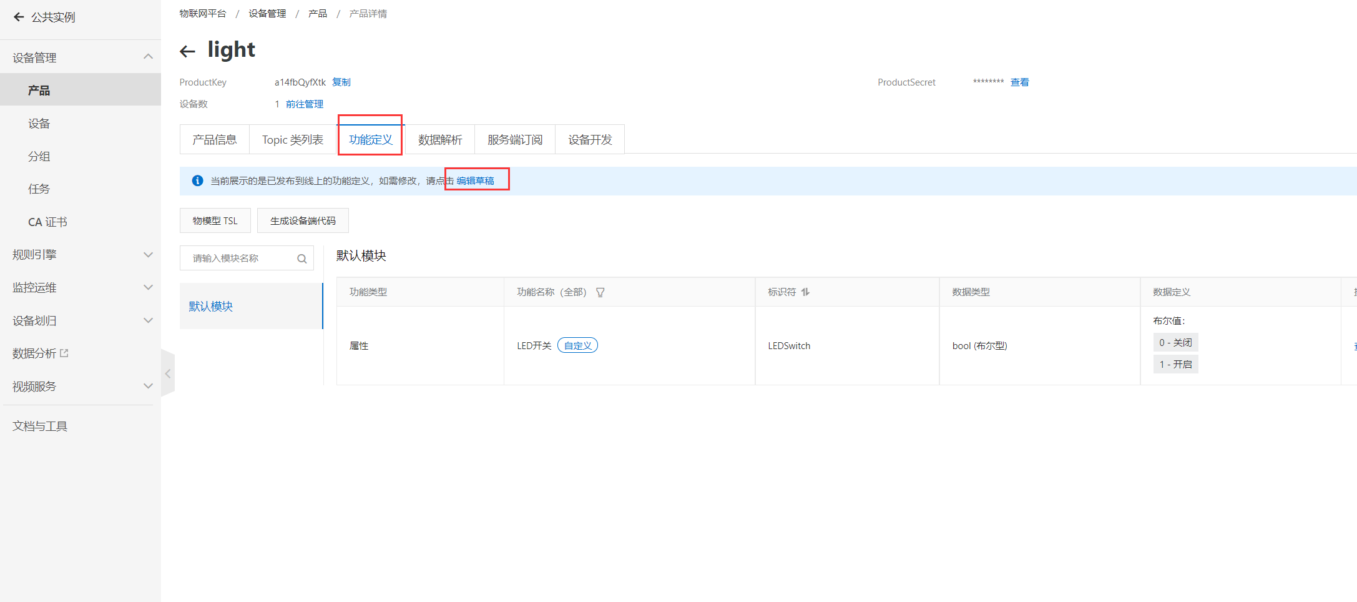Click the back arrow beside light title
The width and height of the screenshot is (1357, 602).
pos(187,51)
